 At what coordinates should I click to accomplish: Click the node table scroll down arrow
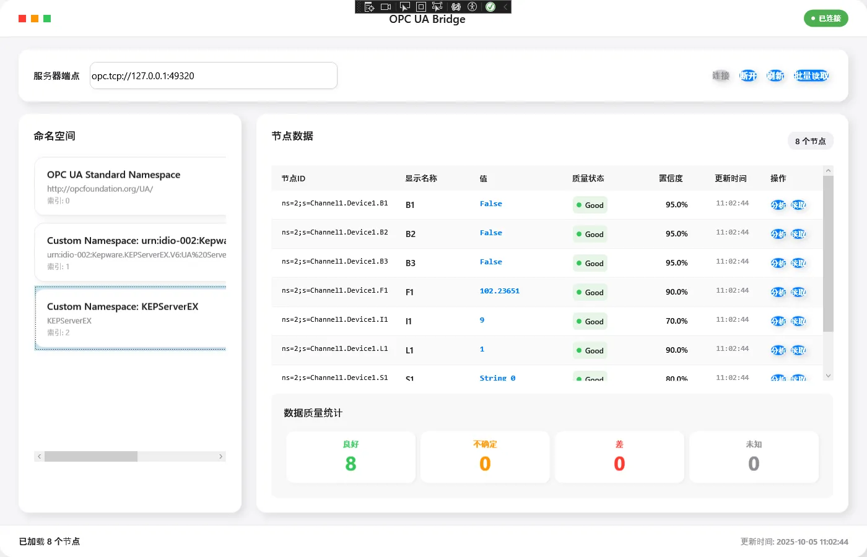click(x=828, y=375)
